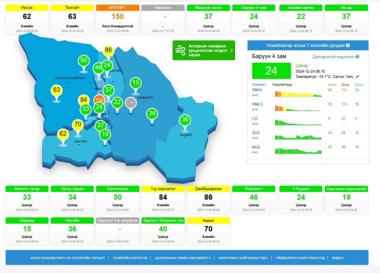This screenshot has height=273, width=380.
Task: Click the wind icon on forecast button
Action: click(180, 50)
